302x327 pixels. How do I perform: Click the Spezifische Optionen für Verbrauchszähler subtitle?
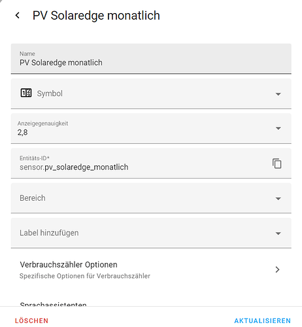(85, 276)
